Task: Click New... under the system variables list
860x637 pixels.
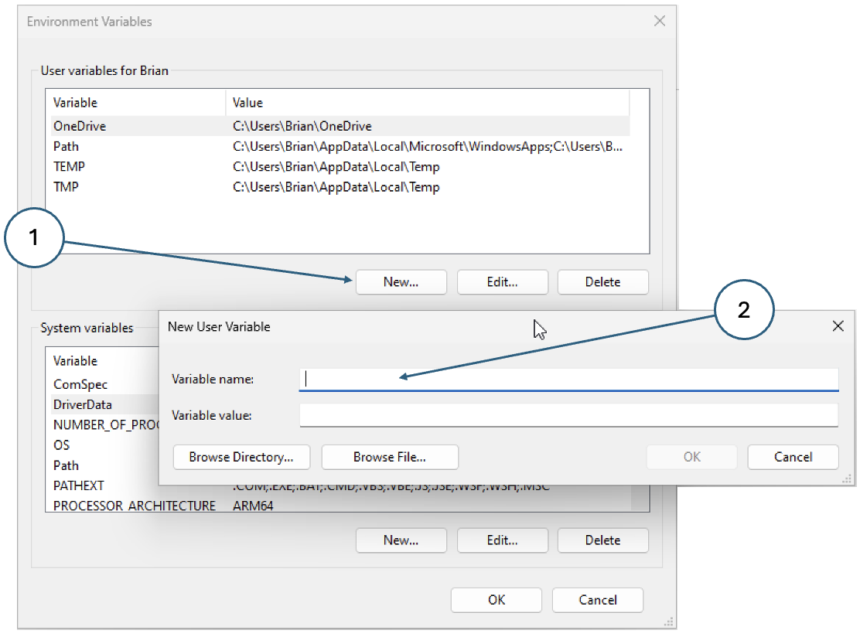Action: point(401,540)
